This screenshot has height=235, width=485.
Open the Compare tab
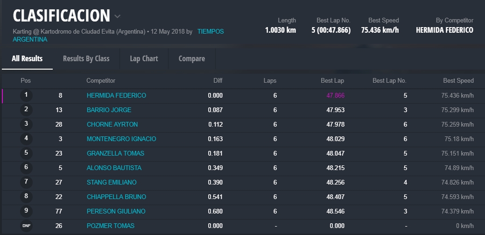191,59
